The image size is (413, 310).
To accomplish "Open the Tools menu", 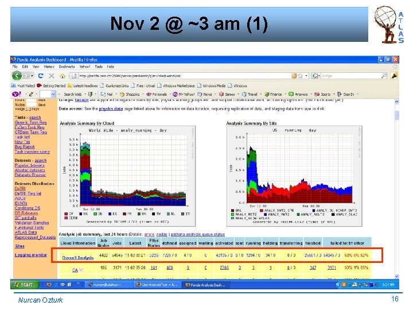I will click(x=99, y=67).
